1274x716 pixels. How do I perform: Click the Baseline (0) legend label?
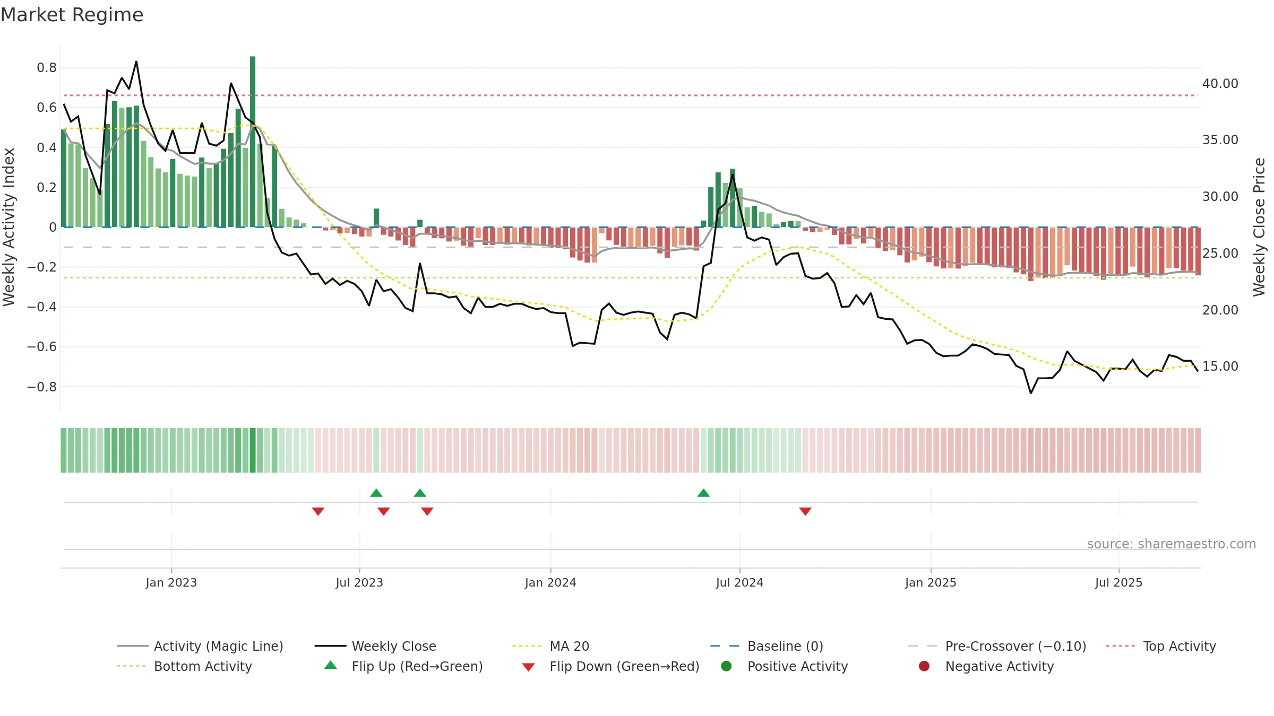click(786, 646)
